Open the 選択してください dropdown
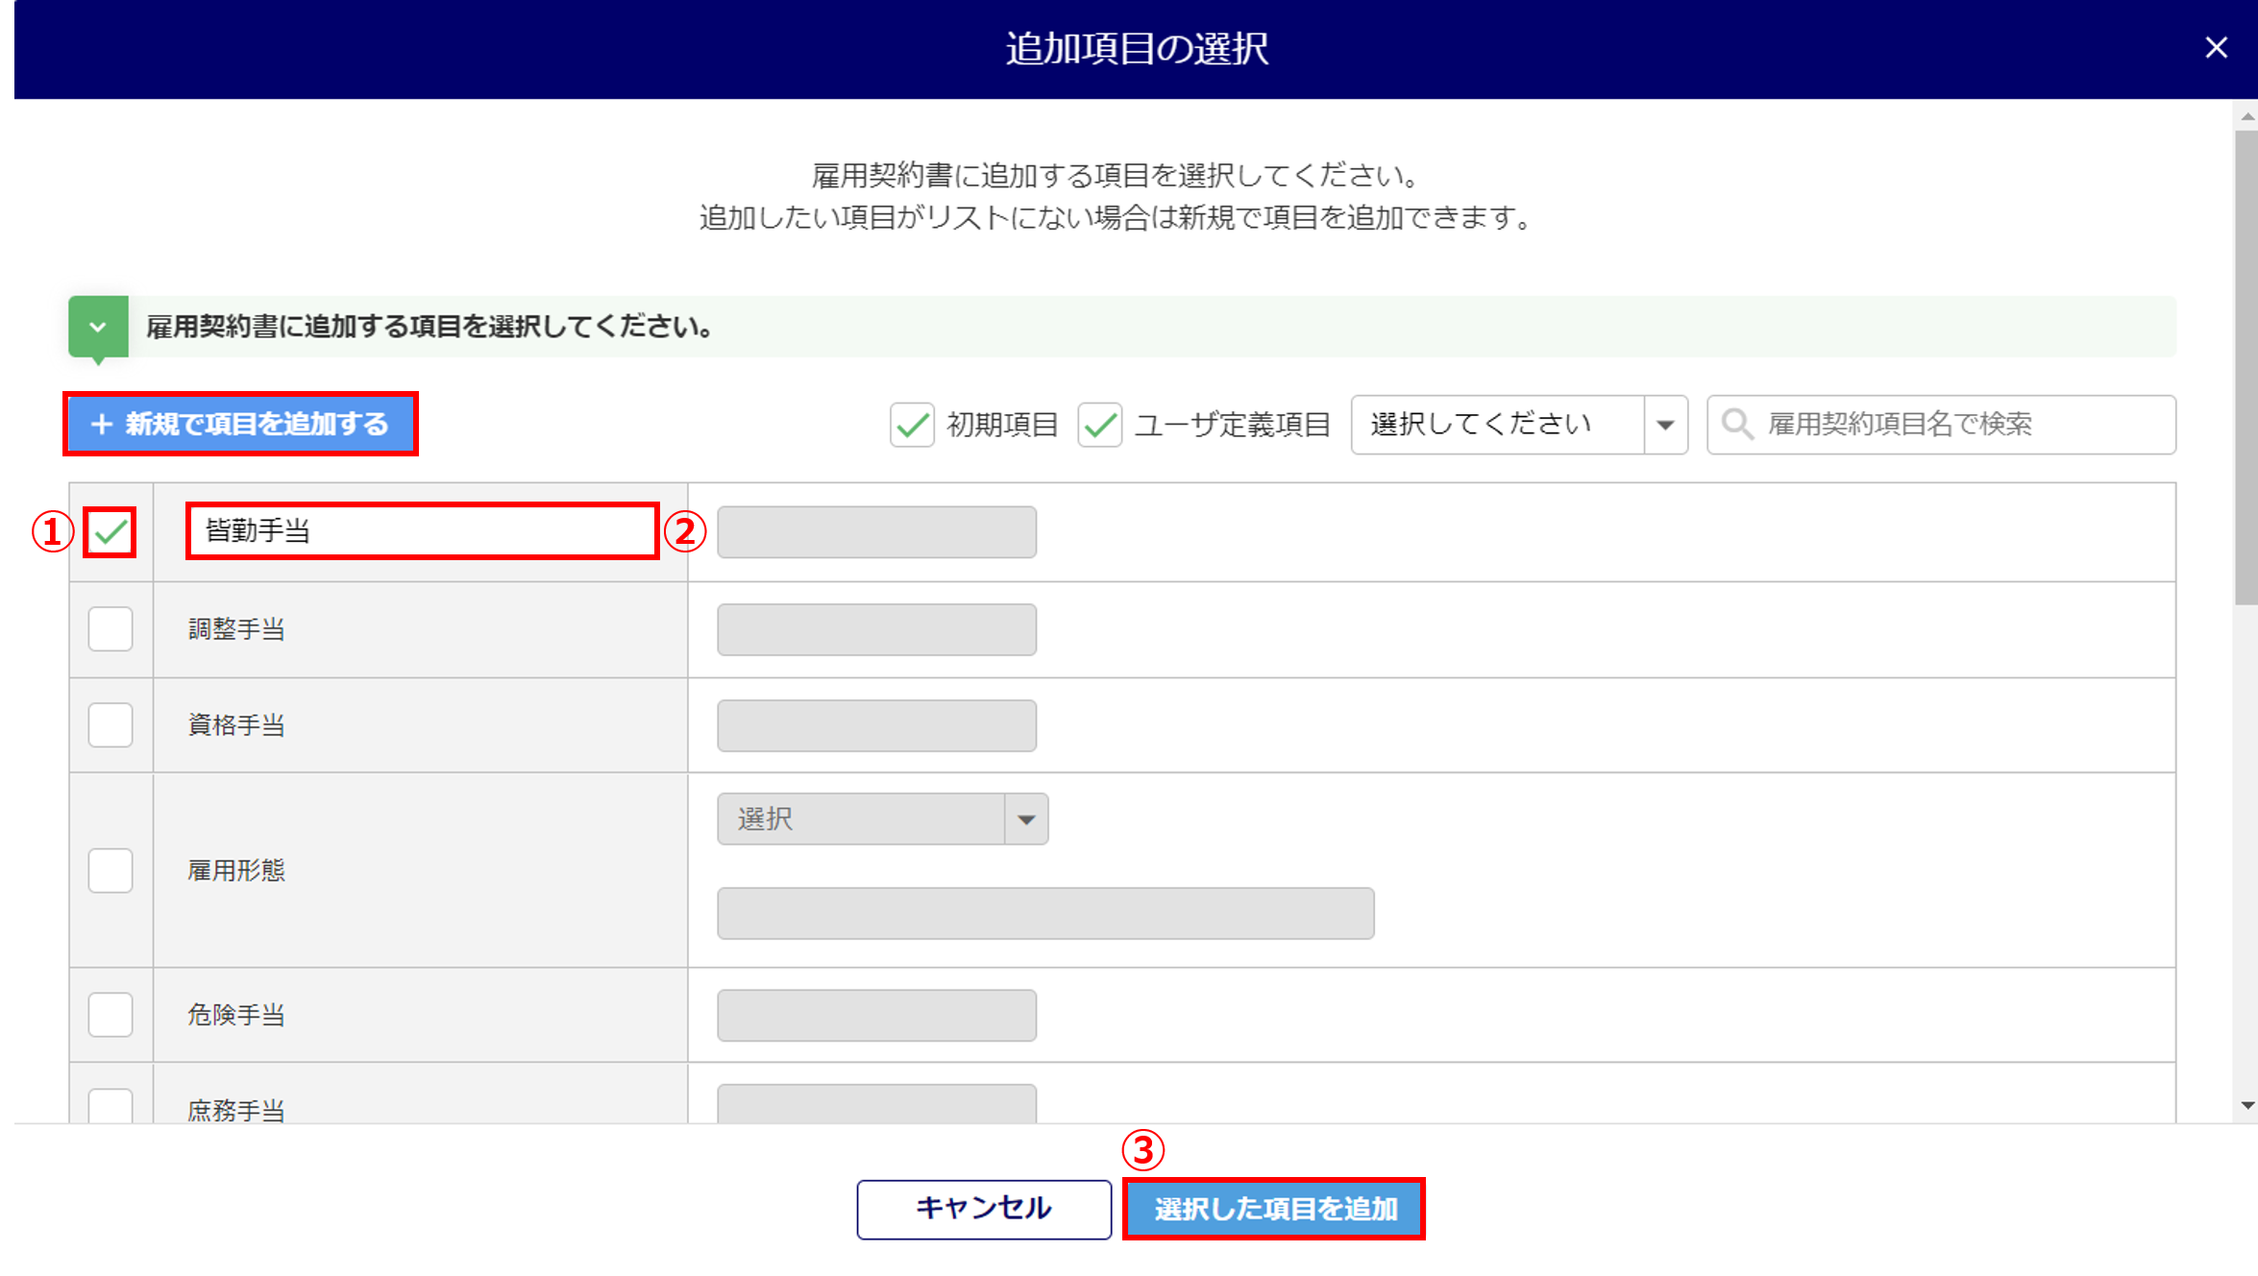 [x=1497, y=424]
